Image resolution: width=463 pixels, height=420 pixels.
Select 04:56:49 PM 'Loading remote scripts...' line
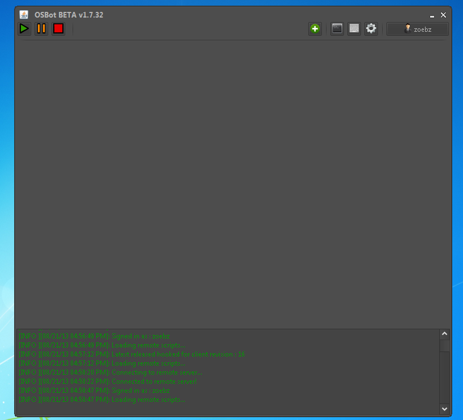(102, 345)
